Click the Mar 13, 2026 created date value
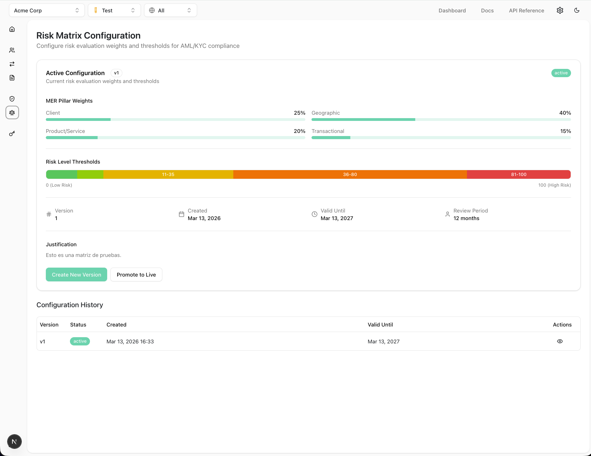 [x=204, y=218]
